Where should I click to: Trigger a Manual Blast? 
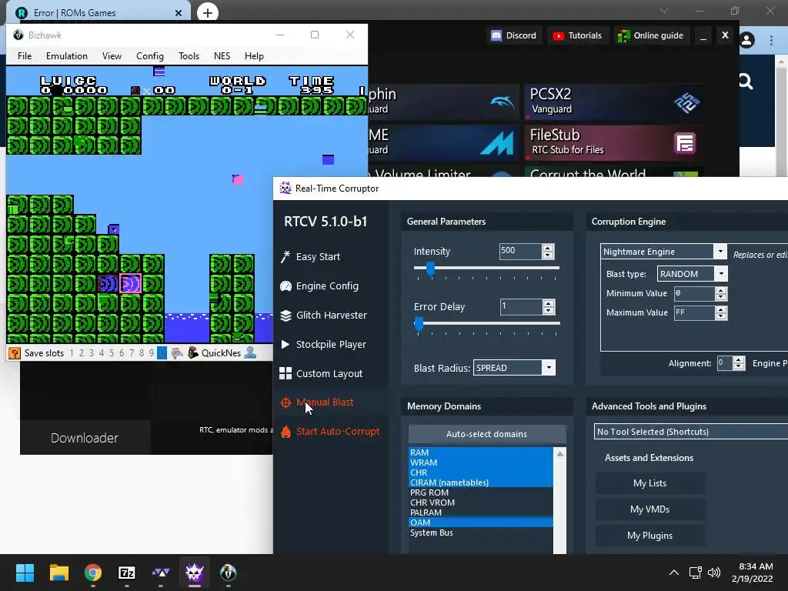(x=316, y=402)
